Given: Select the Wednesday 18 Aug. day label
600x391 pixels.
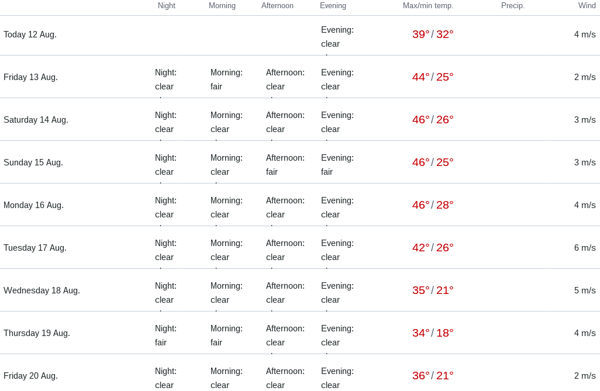Looking at the screenshot, I should pos(42,290).
